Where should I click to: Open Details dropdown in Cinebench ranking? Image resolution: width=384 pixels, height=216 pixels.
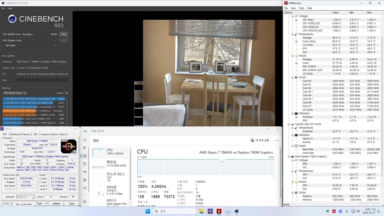(x=67, y=93)
